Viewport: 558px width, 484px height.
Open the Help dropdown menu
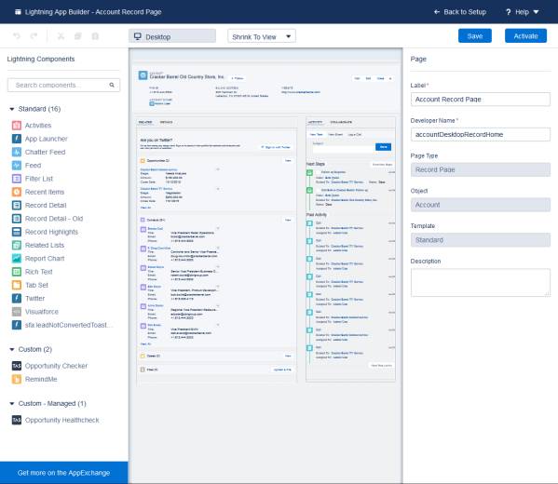click(x=522, y=12)
